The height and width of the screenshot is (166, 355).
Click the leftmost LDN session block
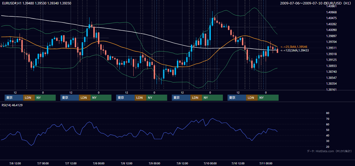(29, 98)
